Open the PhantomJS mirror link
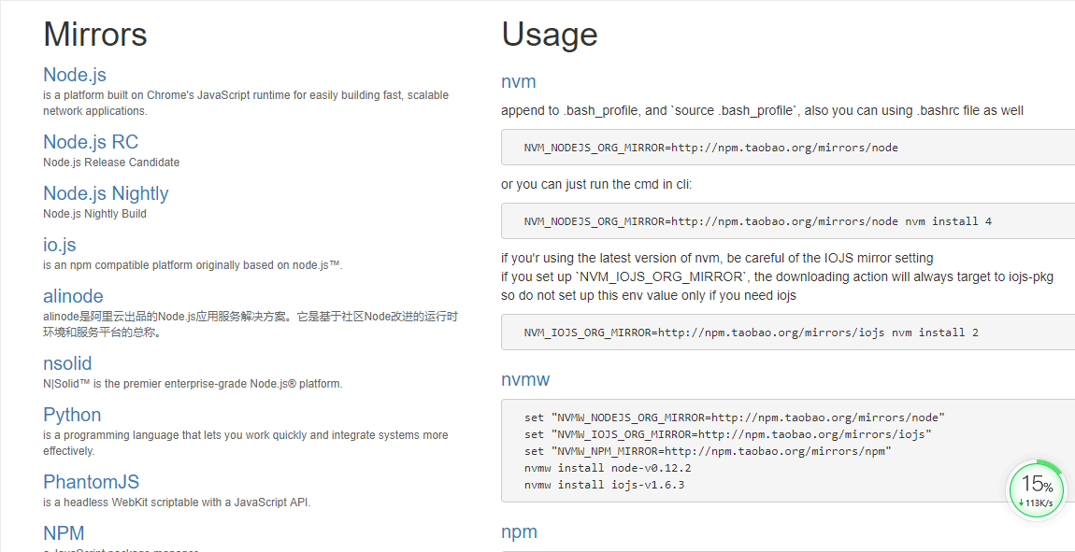1075x552 pixels. click(92, 481)
